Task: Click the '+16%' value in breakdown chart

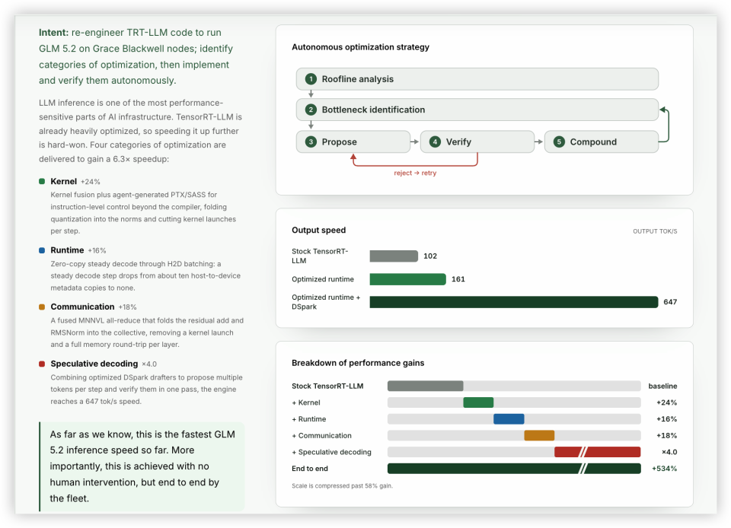Action: pos(667,419)
